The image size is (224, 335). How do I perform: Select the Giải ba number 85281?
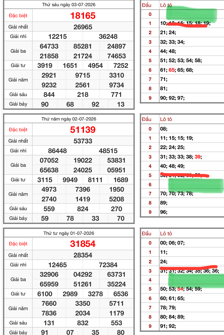tap(83, 46)
